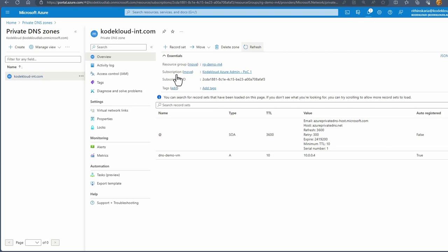The image size is (448, 252).
Task: Open the browser favorites list
Action: point(406,2)
